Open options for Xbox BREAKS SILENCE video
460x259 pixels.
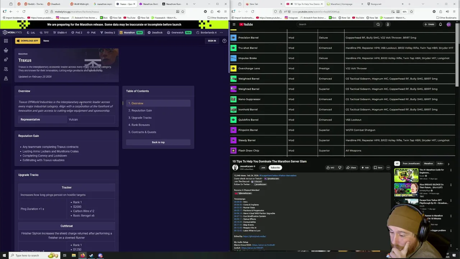451,185
